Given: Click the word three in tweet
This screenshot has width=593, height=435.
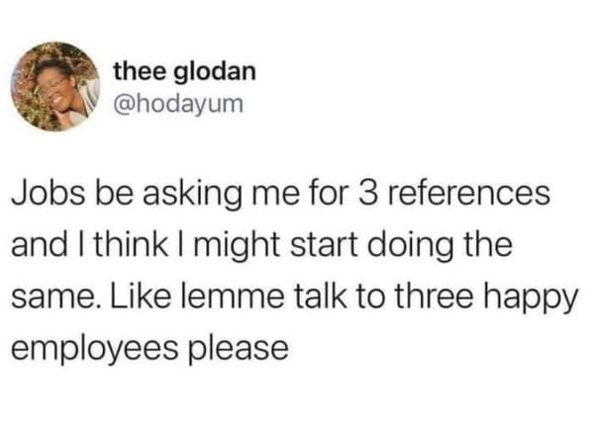Looking at the screenshot, I should point(434,296).
